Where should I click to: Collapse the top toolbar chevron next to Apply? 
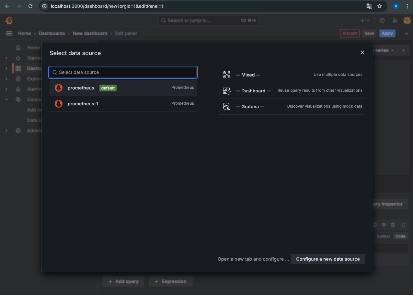click(x=406, y=33)
